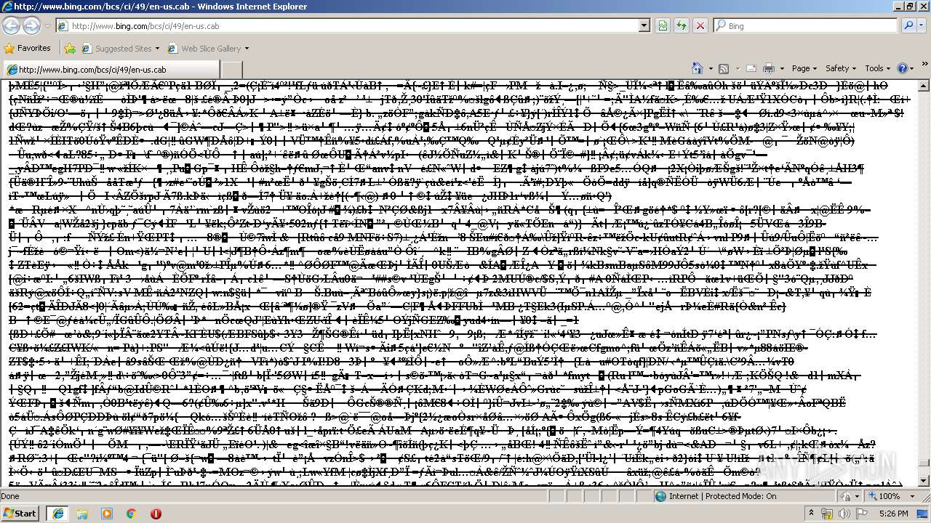Click the red Opera taskbar icon
This screenshot has width=931, height=523.
tap(156, 513)
